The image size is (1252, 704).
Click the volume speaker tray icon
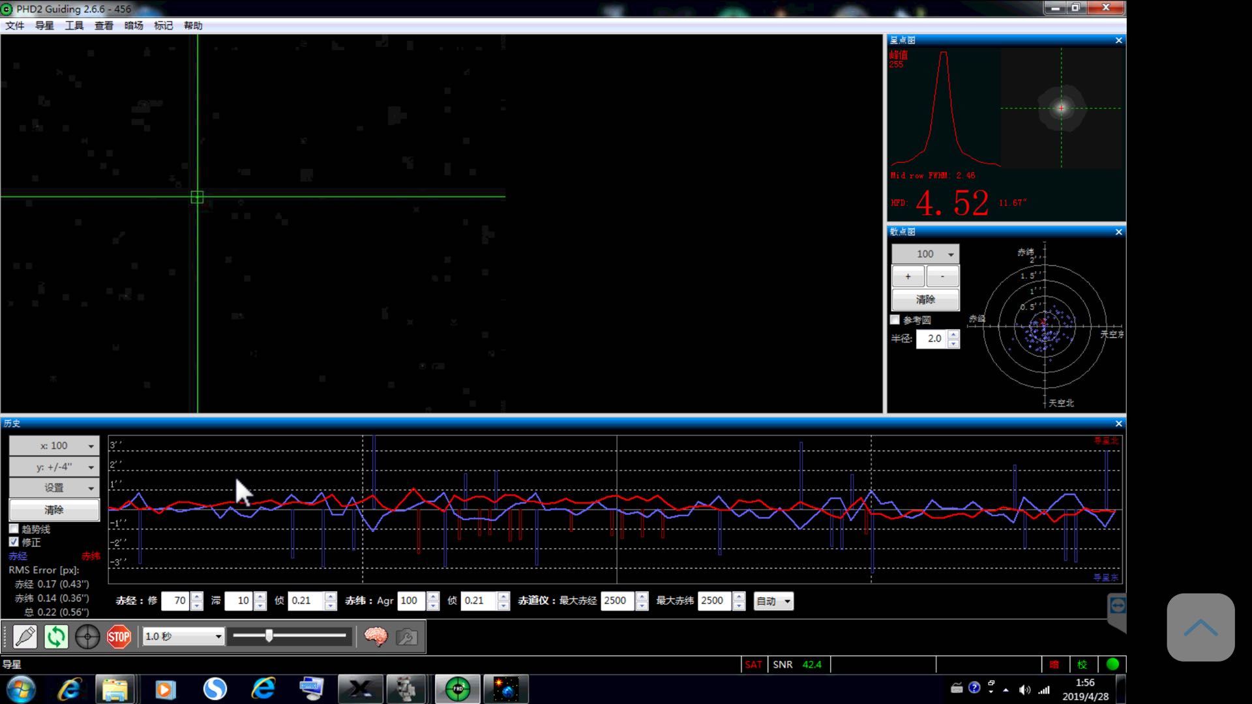(x=1024, y=690)
